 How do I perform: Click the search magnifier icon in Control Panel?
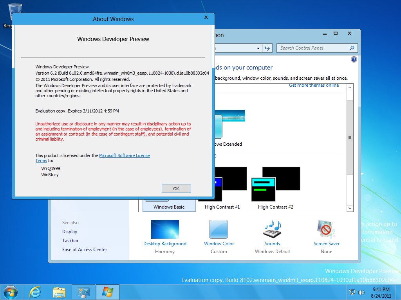352,48
